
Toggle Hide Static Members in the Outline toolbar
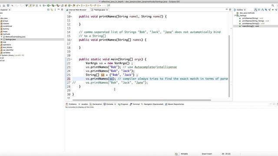point(269,10)
